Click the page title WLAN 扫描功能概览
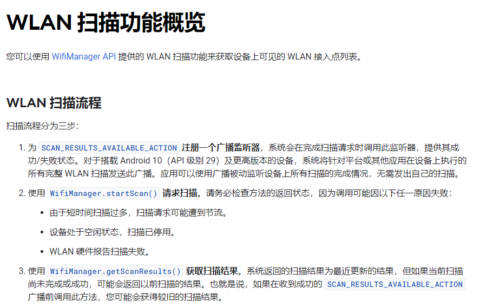Image resolution: width=486 pixels, height=307 pixels. click(106, 23)
